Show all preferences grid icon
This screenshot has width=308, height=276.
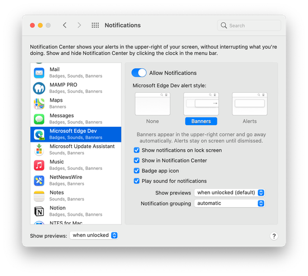point(95,25)
